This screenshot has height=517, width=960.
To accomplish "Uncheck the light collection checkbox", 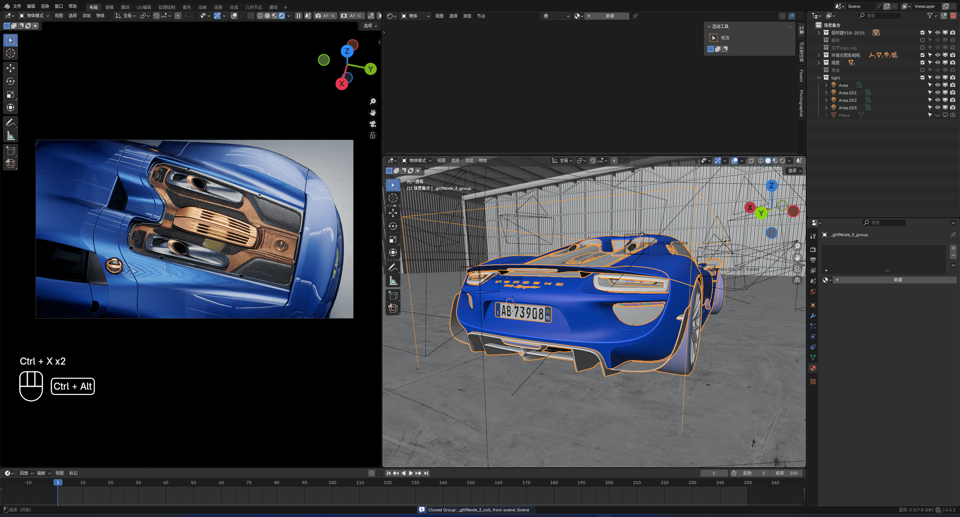I will [922, 77].
